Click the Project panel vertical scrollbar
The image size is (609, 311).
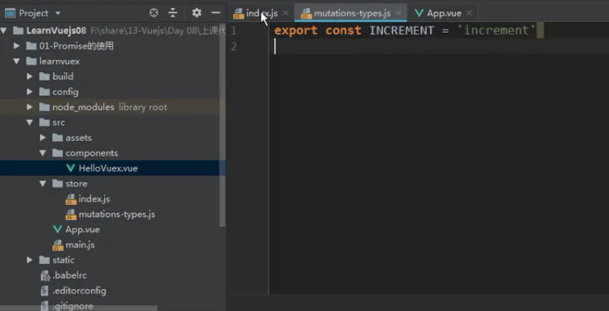[x=222, y=124]
